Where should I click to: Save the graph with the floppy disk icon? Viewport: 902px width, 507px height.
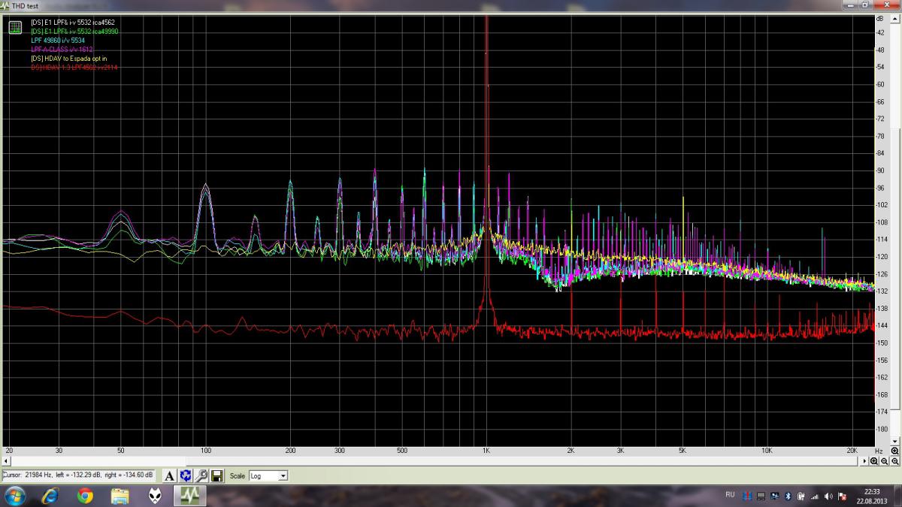[216, 475]
